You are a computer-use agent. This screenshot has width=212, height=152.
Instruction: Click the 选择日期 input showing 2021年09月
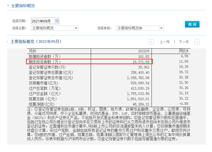[x=42, y=21]
